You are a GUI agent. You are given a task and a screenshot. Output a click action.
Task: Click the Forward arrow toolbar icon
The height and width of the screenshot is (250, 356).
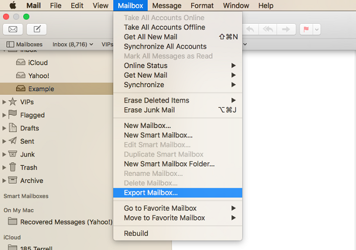coord(286,29)
